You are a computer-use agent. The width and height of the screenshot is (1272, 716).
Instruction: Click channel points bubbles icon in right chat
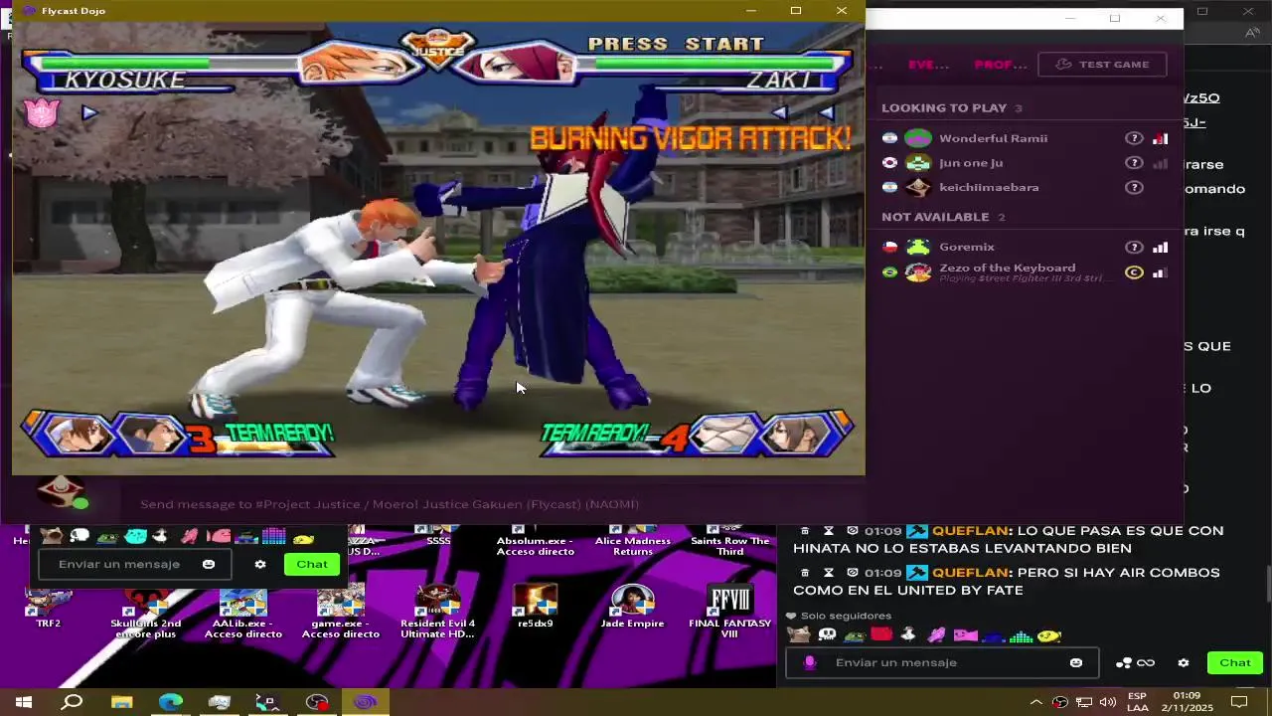point(1124,662)
